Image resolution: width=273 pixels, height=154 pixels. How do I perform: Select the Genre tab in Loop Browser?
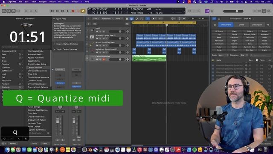(241, 25)
